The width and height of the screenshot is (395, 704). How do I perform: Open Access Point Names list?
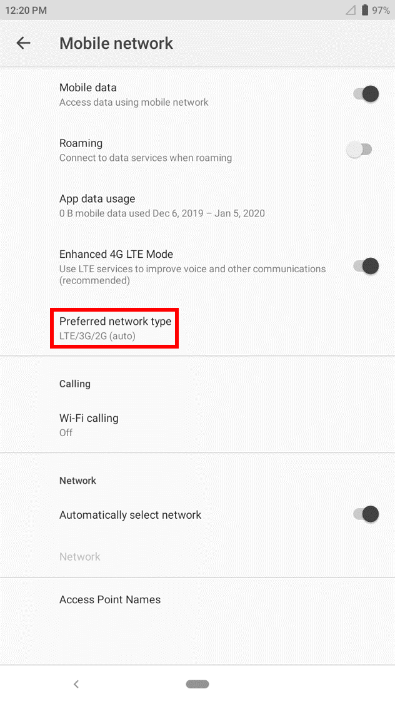coord(110,599)
